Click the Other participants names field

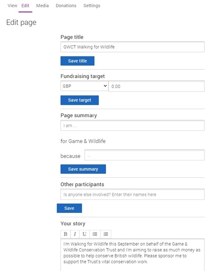click(132, 194)
